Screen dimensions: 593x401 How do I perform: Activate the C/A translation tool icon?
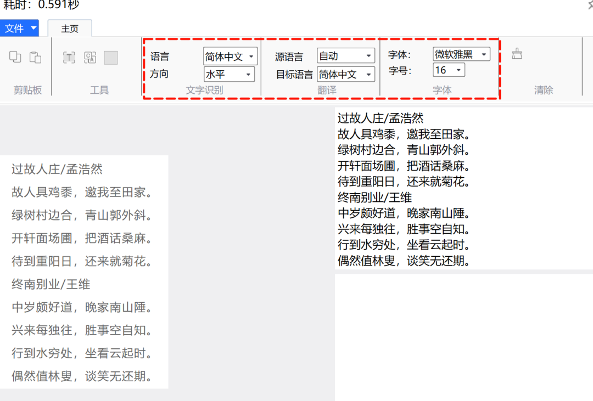point(91,59)
